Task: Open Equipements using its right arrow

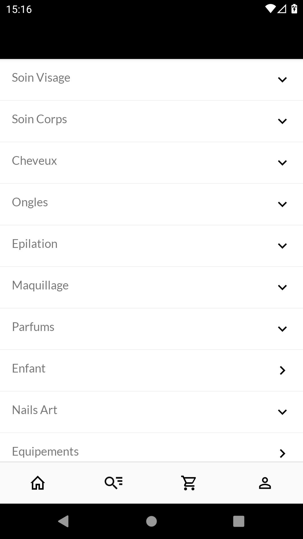Action: 283,453
